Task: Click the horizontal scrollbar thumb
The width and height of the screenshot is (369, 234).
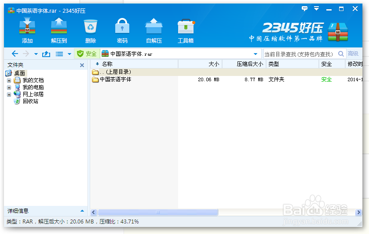Action: click(x=158, y=212)
